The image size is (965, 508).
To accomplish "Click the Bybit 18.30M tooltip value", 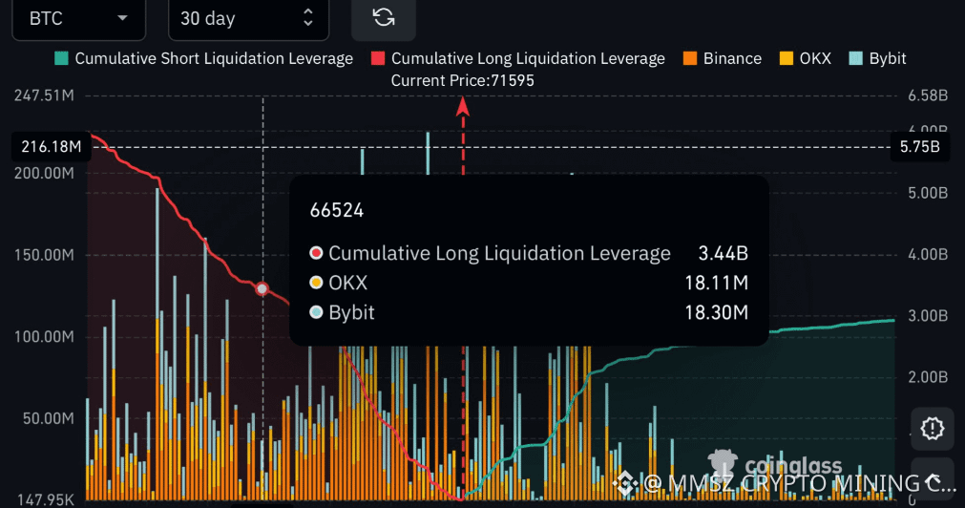I will click(717, 312).
